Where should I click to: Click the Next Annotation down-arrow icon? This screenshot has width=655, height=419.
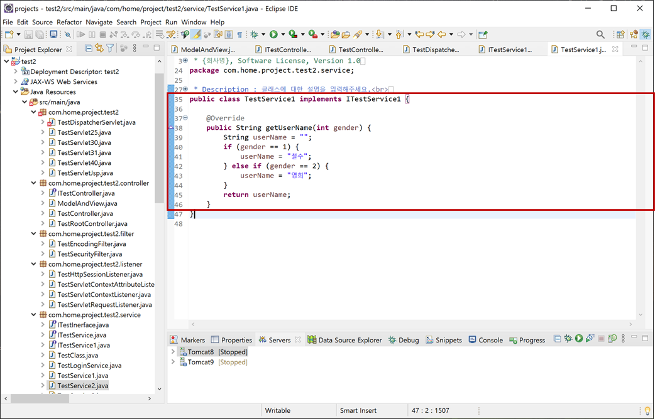[x=379, y=34]
